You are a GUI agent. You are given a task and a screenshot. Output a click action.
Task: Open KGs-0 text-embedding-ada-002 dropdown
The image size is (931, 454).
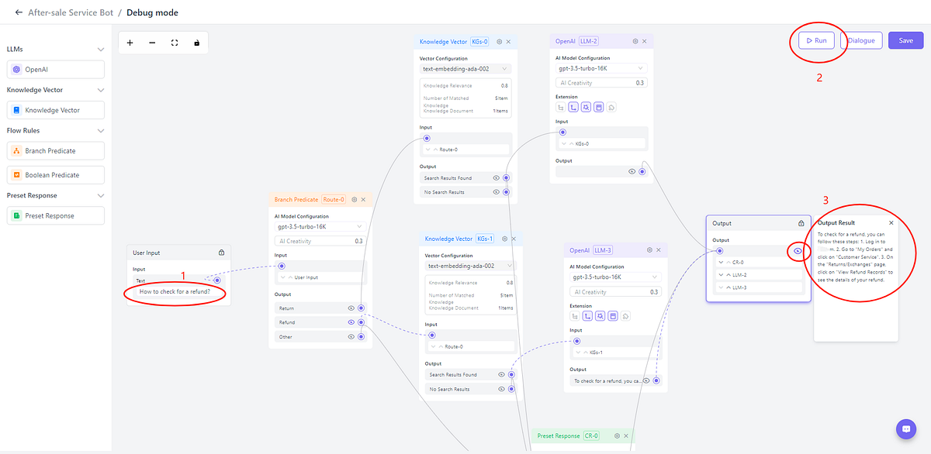(x=465, y=69)
